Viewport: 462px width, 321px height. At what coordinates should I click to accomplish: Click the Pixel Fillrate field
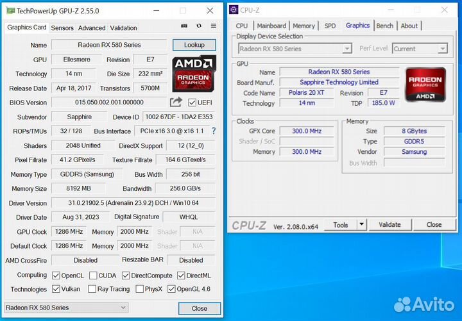[x=78, y=160]
